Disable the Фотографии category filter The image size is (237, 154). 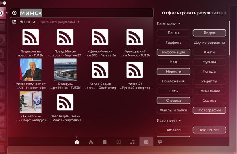pos(209,110)
